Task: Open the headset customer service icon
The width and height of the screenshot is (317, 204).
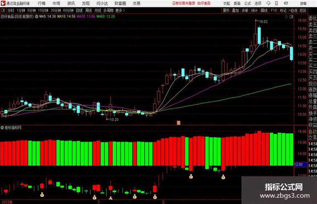Action: pyautogui.click(x=268, y=3)
